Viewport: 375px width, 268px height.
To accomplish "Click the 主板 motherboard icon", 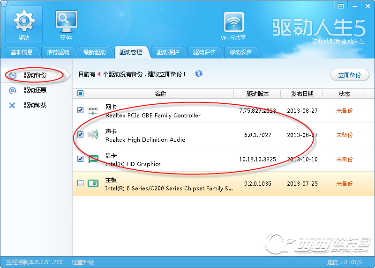I will click(x=93, y=183).
